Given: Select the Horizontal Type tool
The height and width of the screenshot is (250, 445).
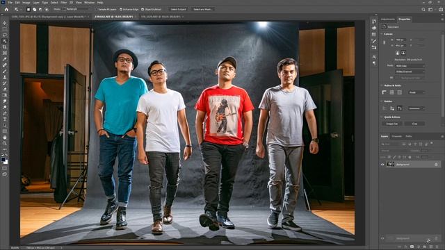Looking at the screenshot, I should coord(5,119).
